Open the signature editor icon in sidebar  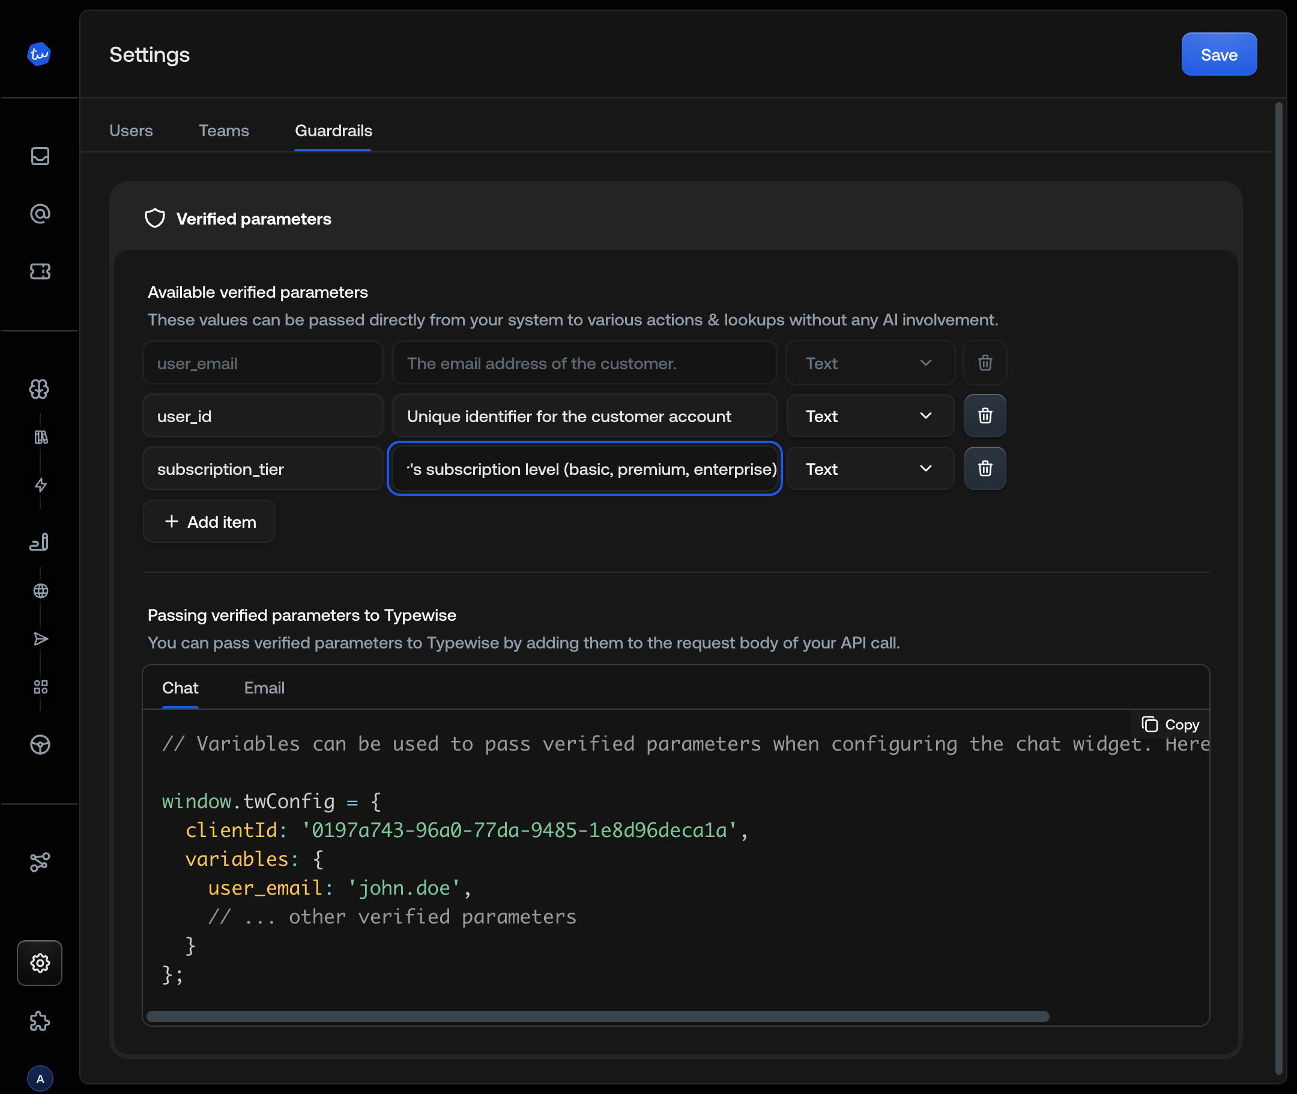click(x=39, y=542)
